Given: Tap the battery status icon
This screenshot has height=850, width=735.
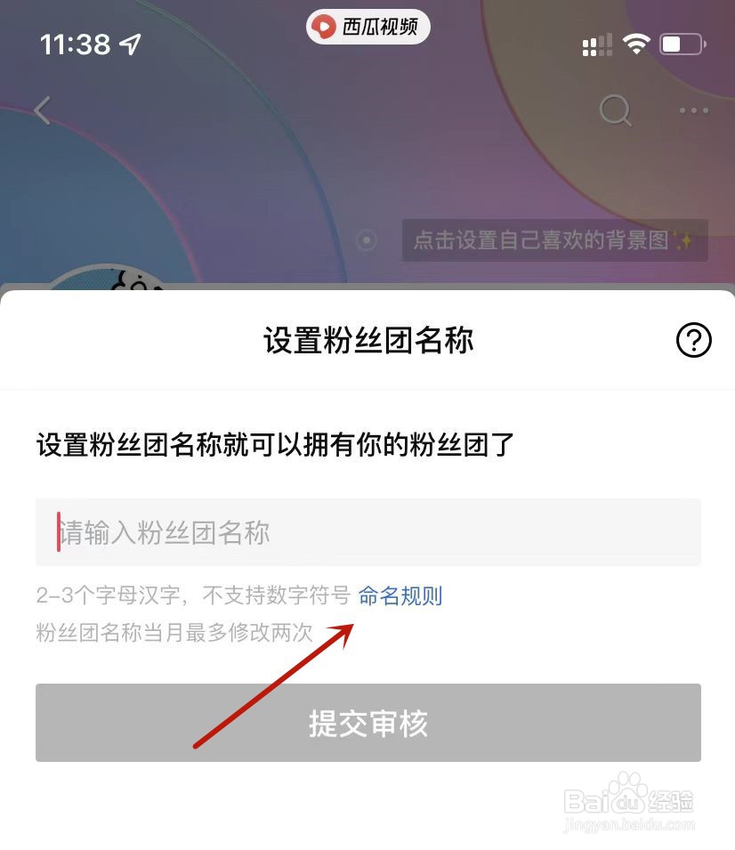Looking at the screenshot, I should tap(683, 44).
